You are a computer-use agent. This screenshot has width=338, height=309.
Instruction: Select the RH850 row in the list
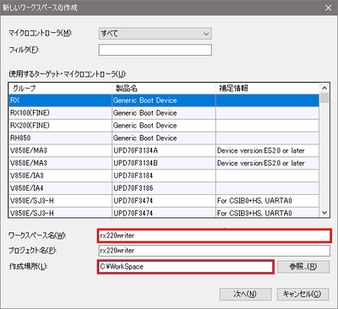(164, 138)
